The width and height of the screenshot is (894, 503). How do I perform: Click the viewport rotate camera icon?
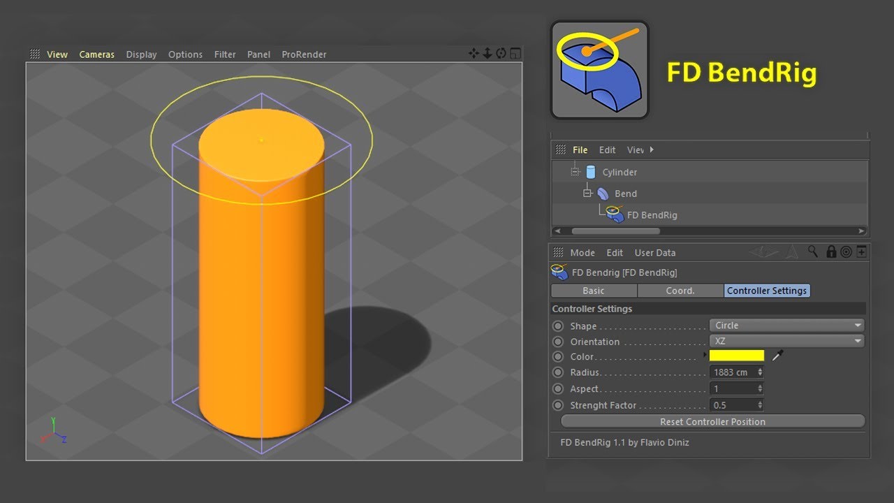tap(501, 54)
